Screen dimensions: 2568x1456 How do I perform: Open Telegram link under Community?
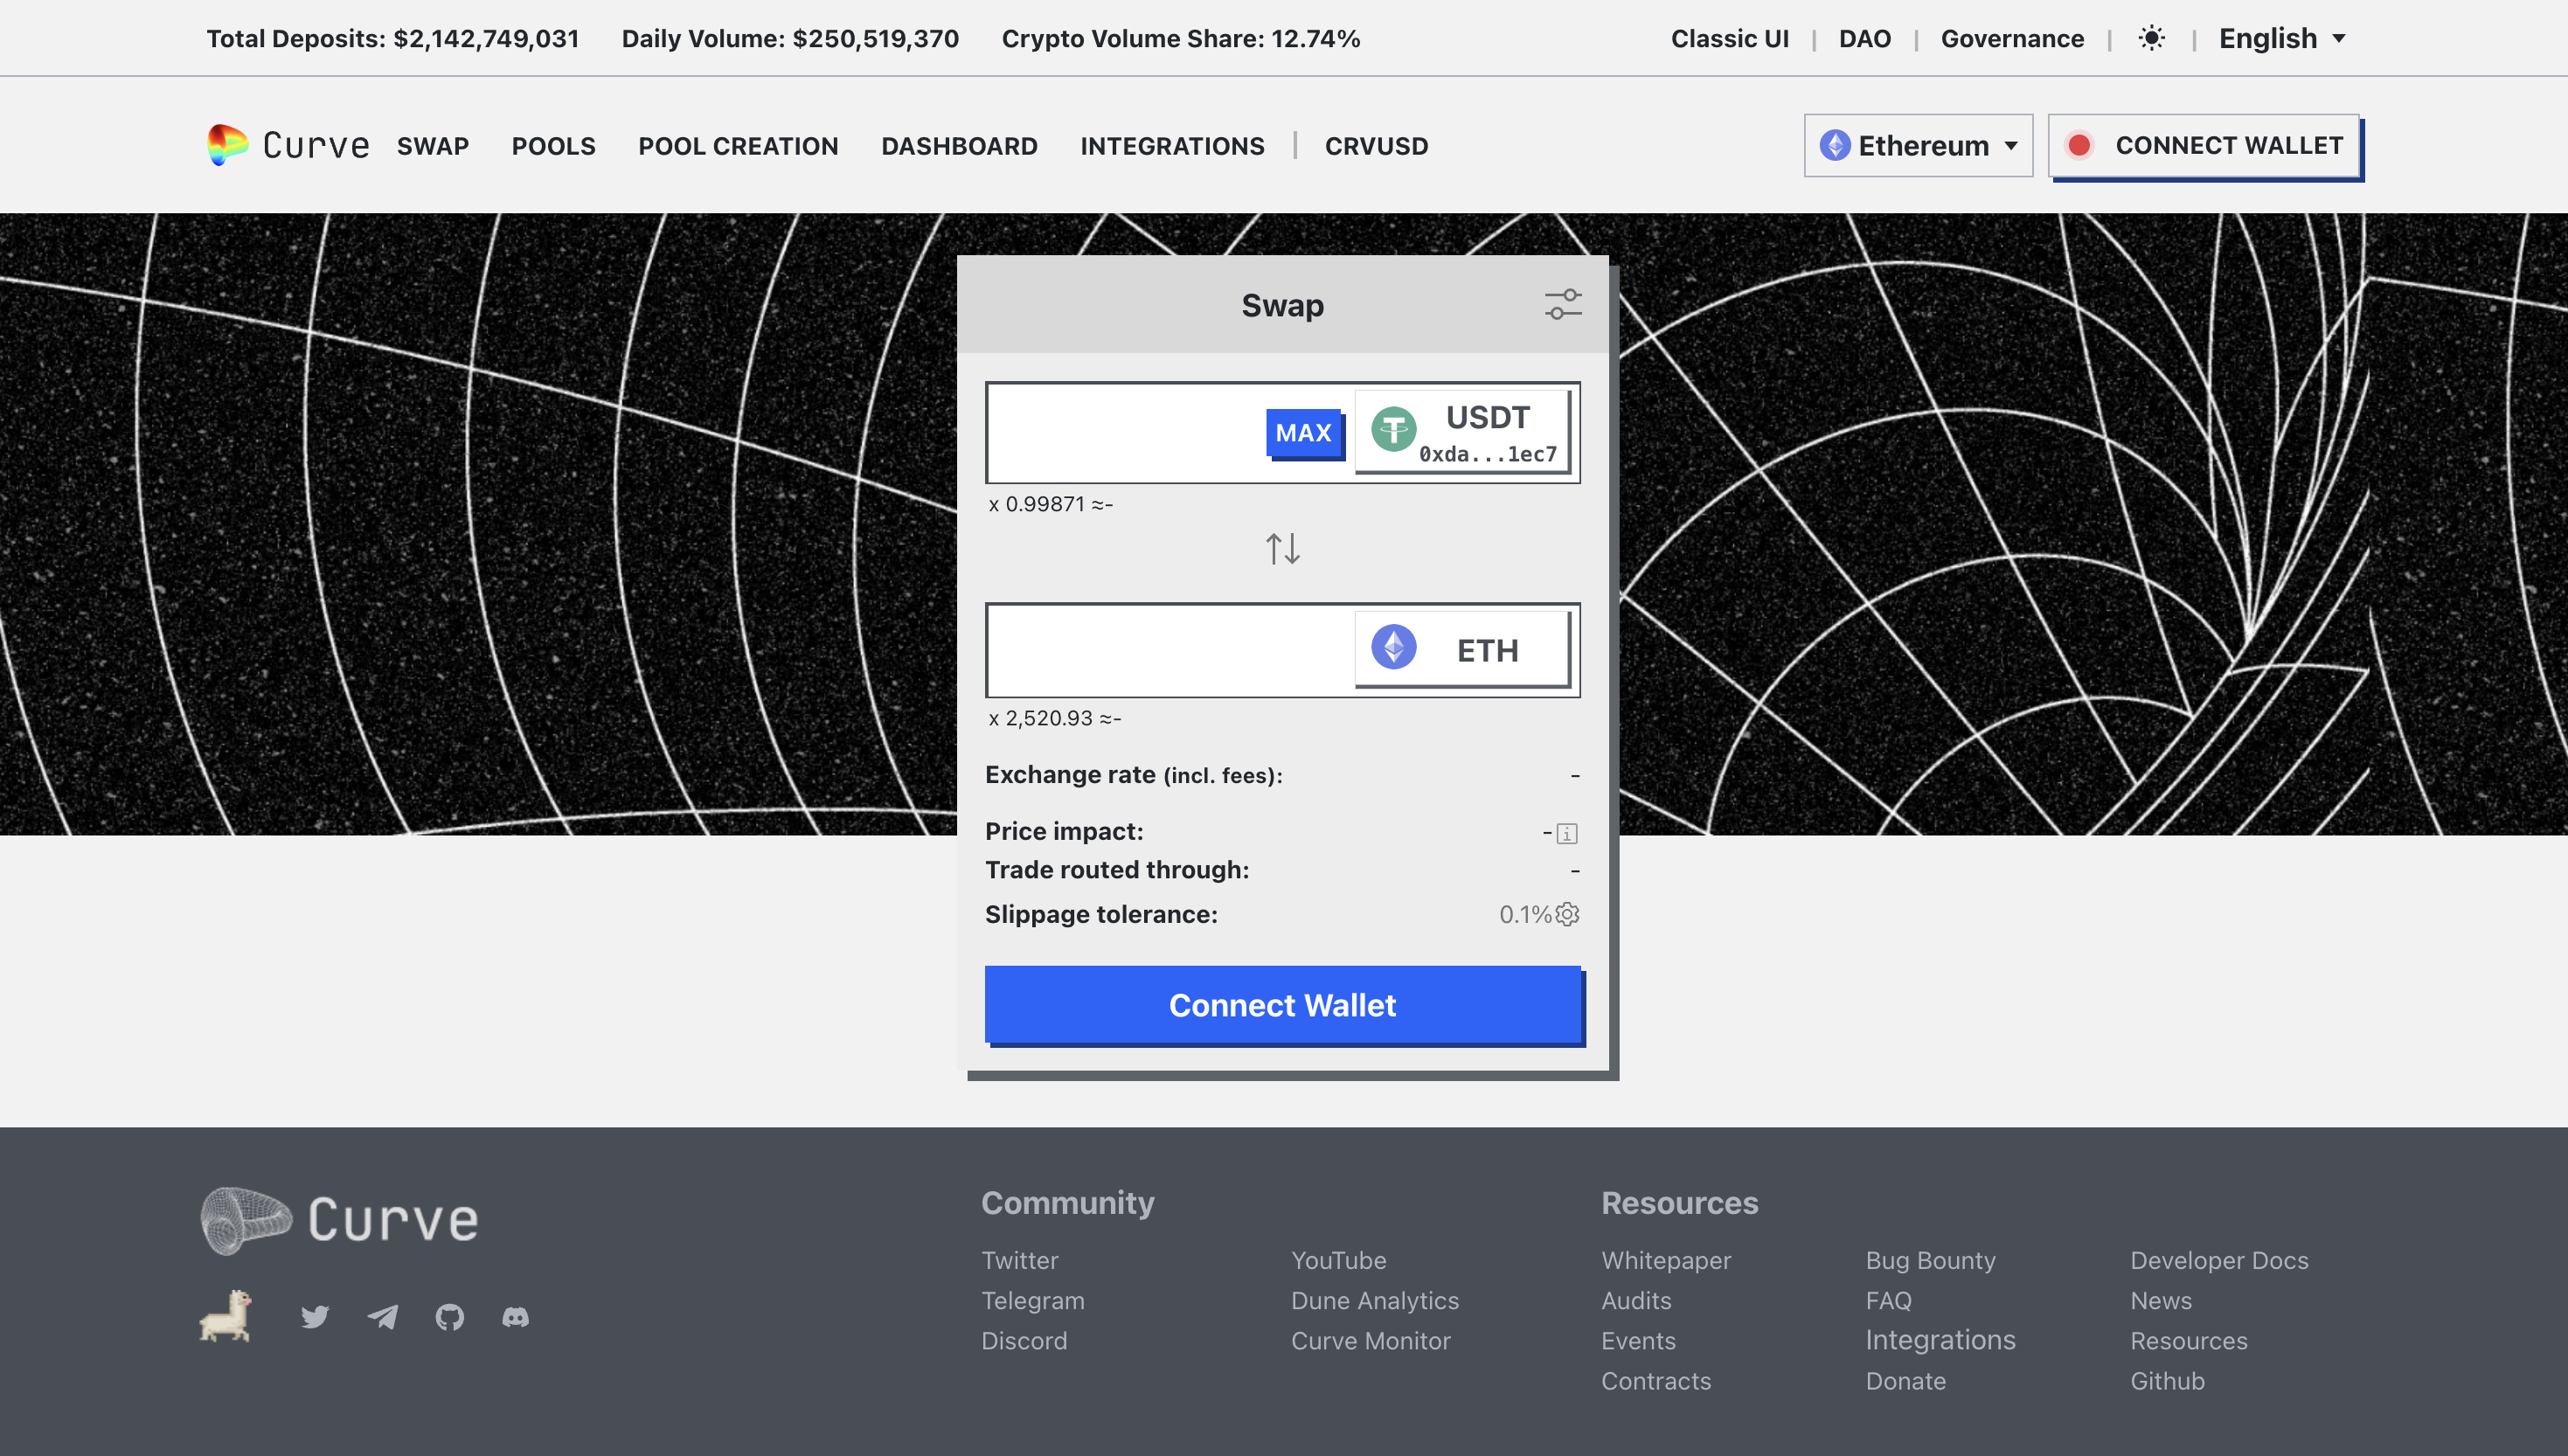click(x=1032, y=1300)
